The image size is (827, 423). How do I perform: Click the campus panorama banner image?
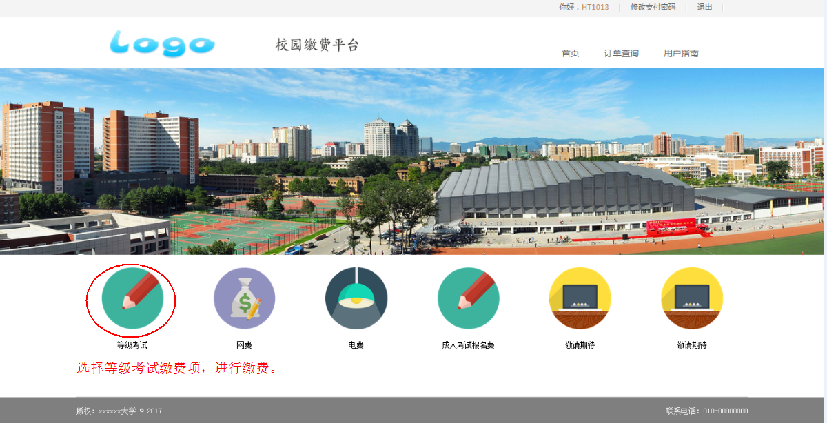[x=413, y=162]
